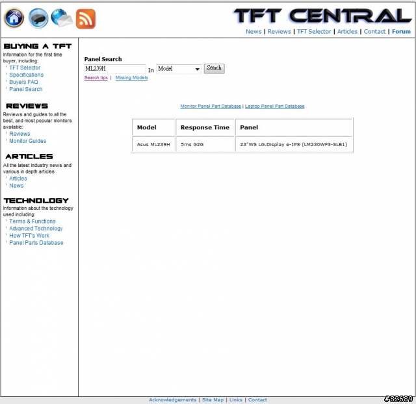Click the Contact footer link
The height and width of the screenshot is (404, 416).
tap(257, 399)
